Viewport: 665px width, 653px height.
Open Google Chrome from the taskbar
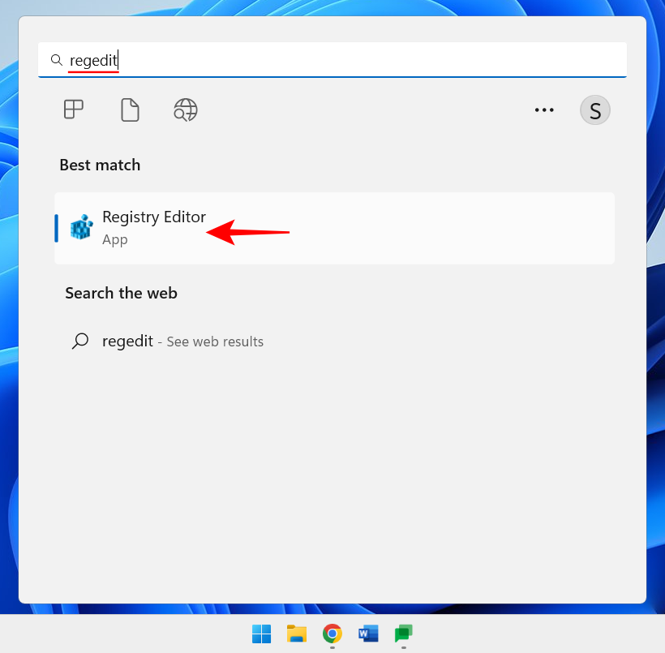coord(332,635)
